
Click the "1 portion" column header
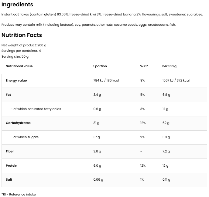[x=100, y=66]
